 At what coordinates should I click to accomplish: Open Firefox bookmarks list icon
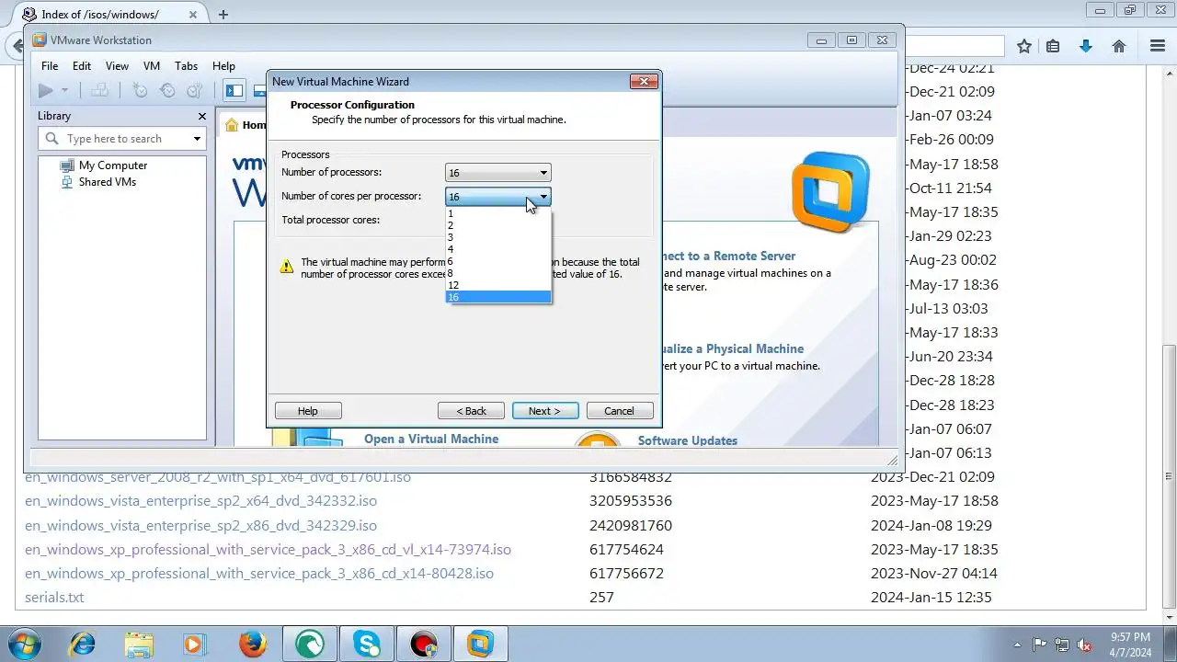click(1054, 46)
